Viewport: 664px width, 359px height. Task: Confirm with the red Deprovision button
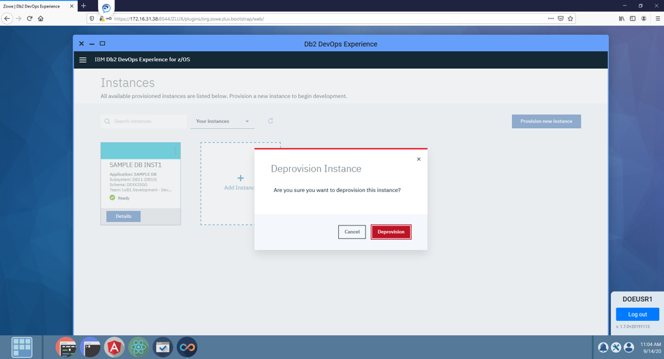pos(391,232)
